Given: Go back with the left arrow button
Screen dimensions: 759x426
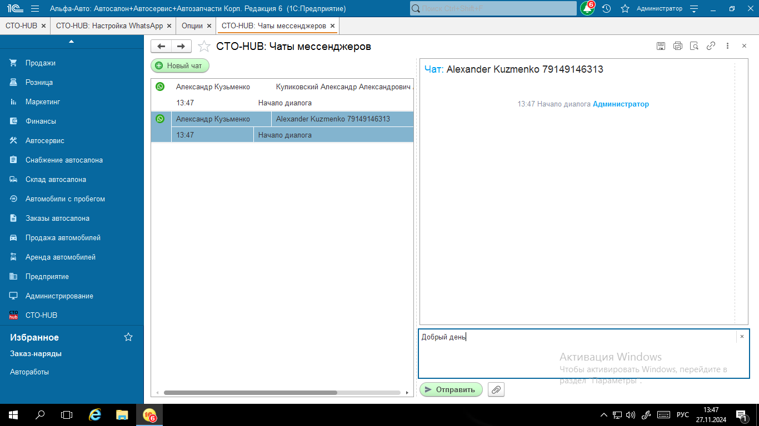Looking at the screenshot, I should [161, 47].
